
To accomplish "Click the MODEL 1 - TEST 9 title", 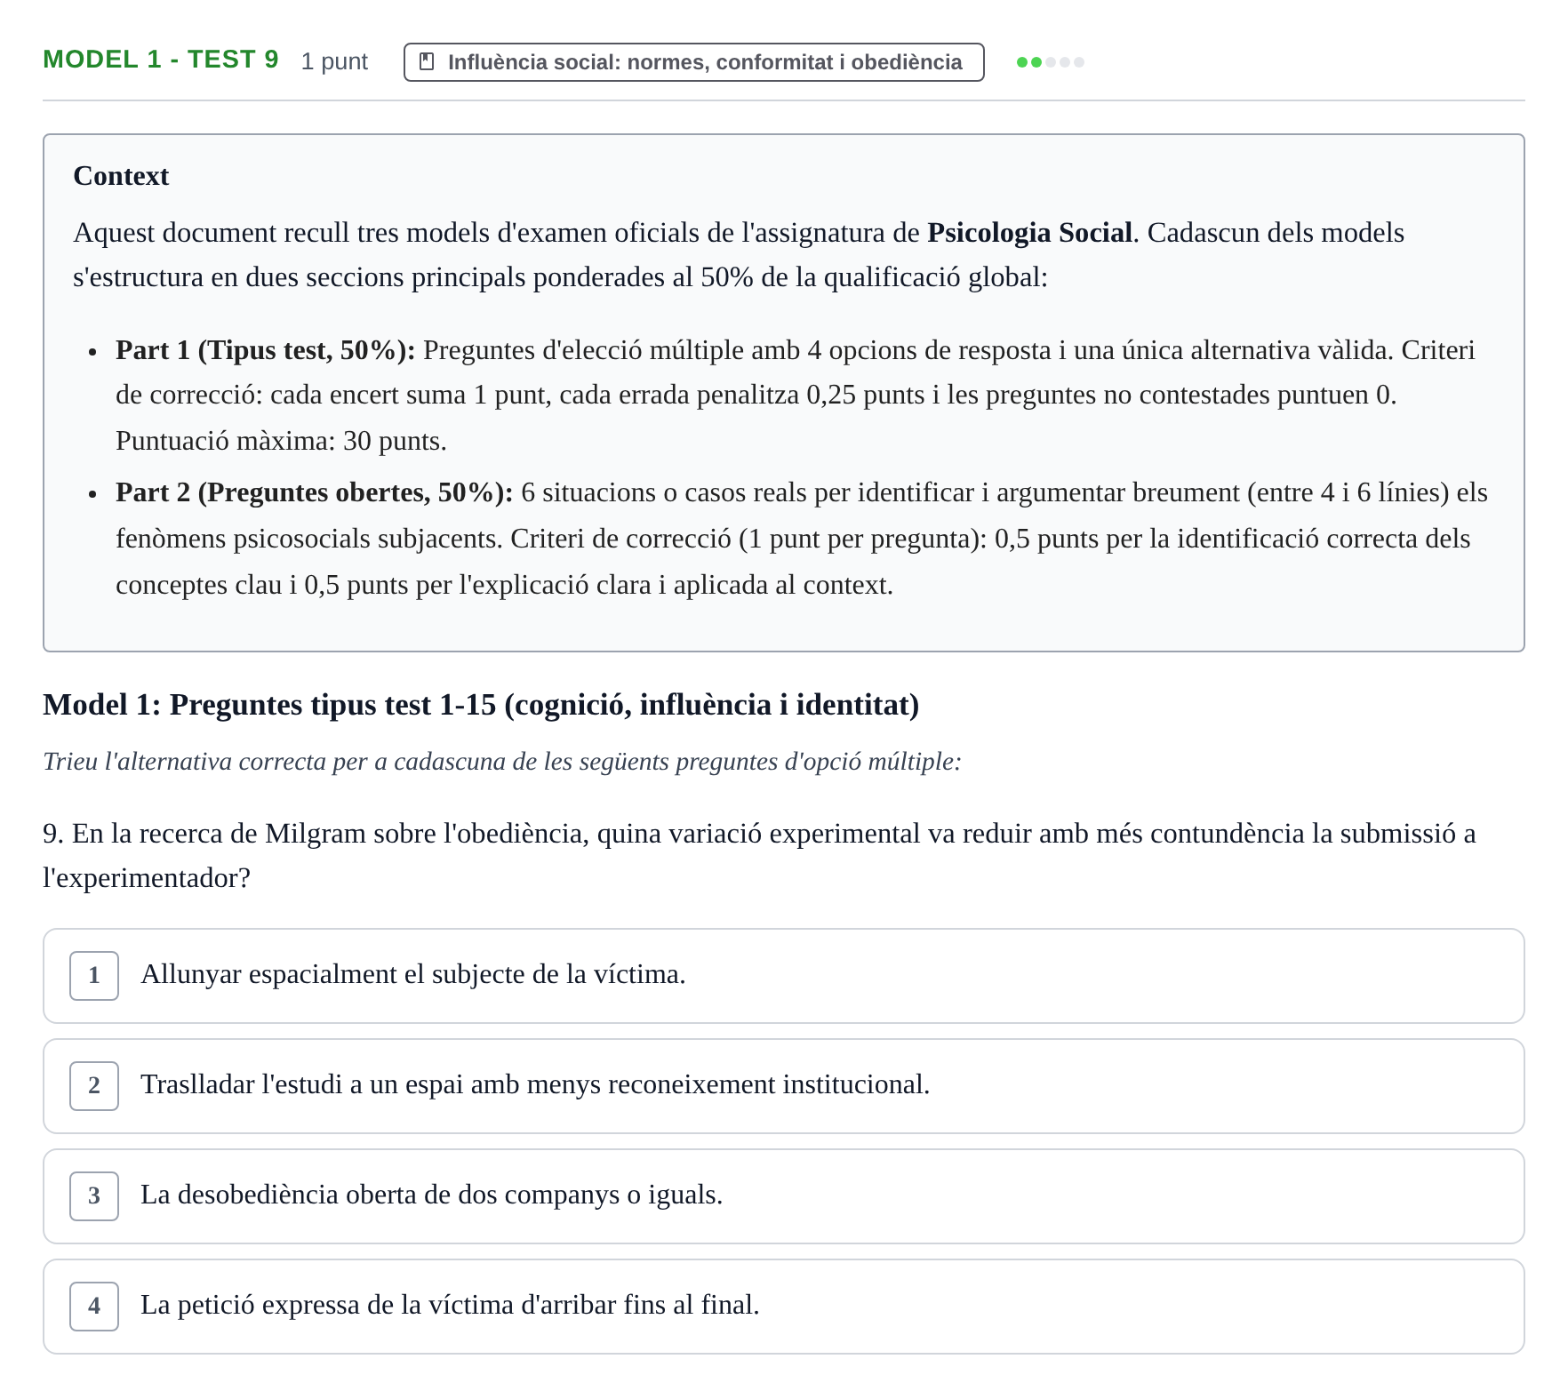I will pyautogui.click(x=161, y=60).
